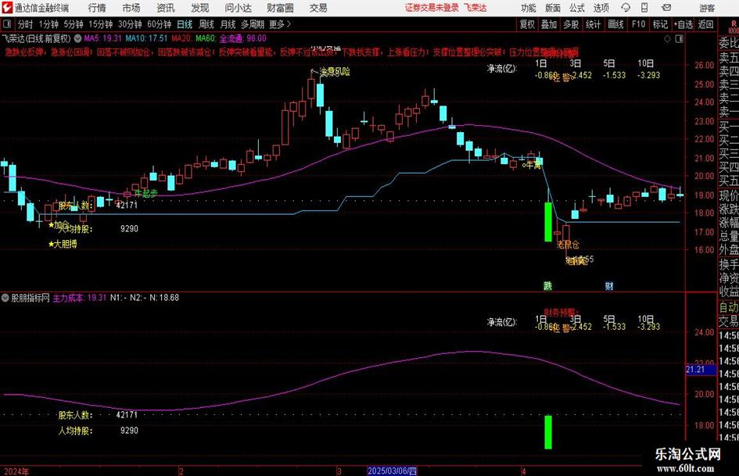Viewport: 739px width, 476px height.
Task: Click the 牛起步 signal label
Action: click(x=146, y=193)
